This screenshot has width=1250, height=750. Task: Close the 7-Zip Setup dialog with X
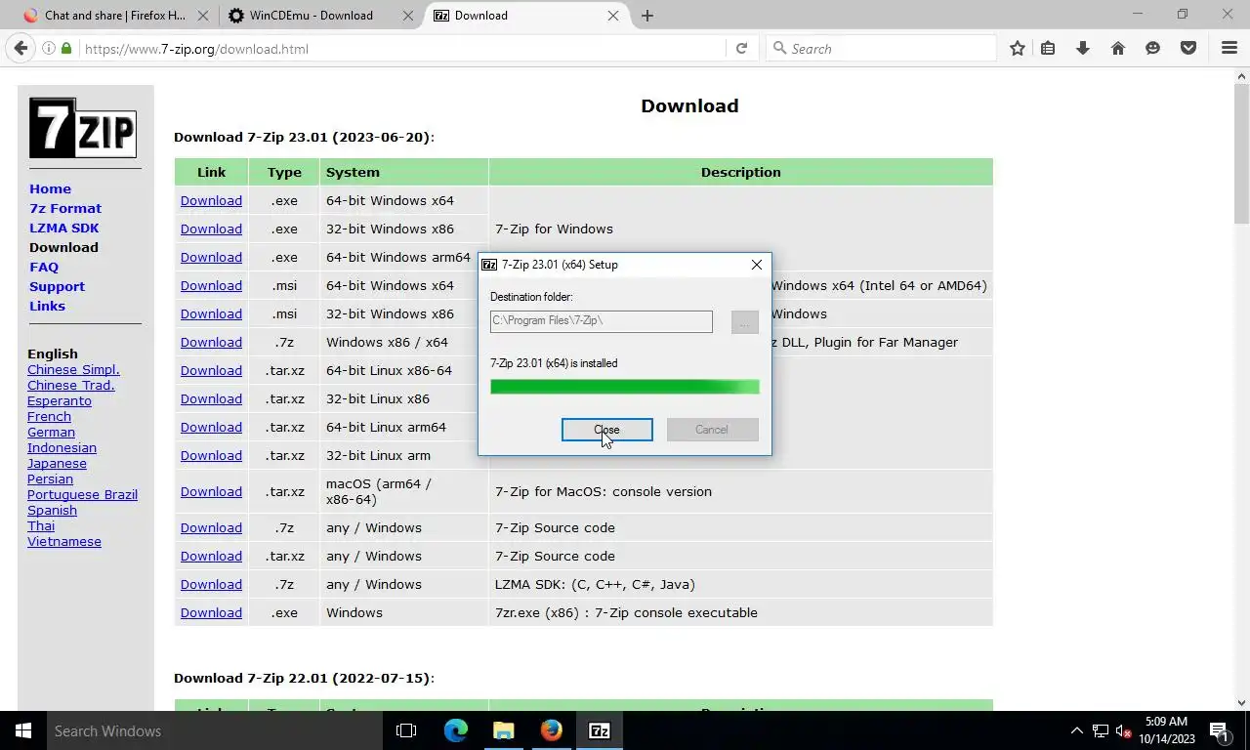coord(757,265)
